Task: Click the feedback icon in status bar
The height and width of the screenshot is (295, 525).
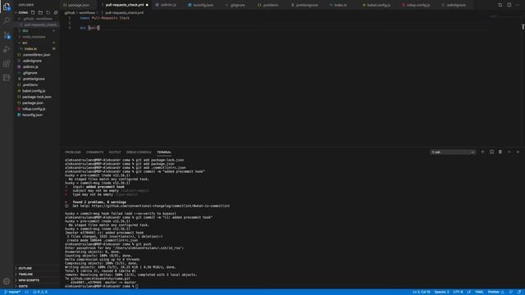Action: click(511, 292)
